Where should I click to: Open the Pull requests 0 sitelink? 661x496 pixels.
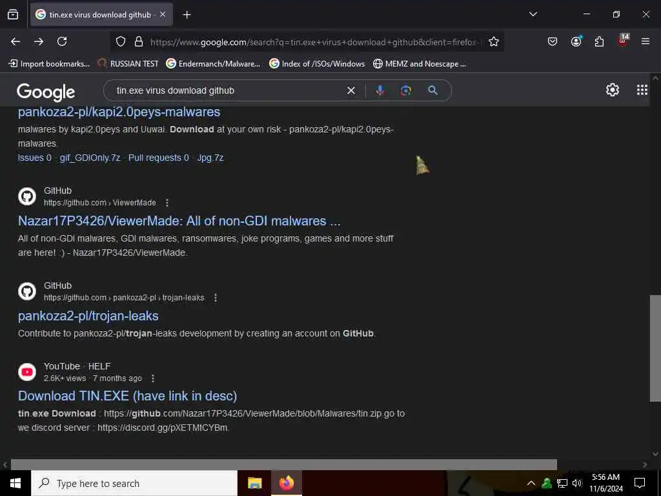pos(159,158)
